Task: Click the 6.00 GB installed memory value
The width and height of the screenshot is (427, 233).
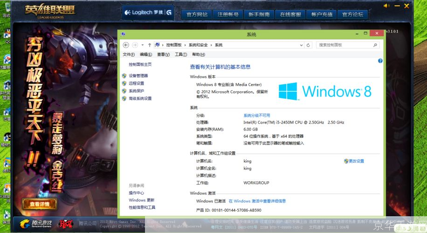Action: (x=250, y=129)
